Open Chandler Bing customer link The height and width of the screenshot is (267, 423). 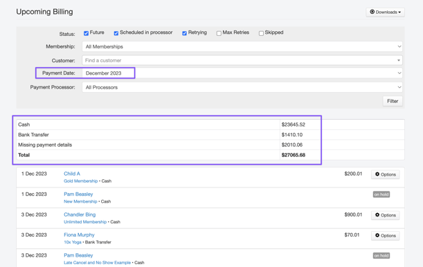click(80, 214)
